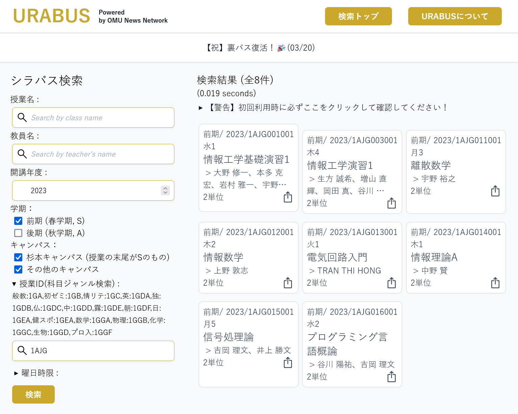
Task: Click the share icon on 離散数学
Action: click(495, 191)
